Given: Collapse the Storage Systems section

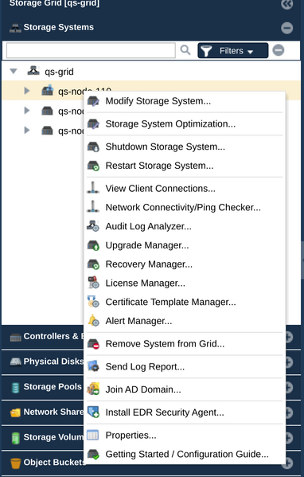Looking at the screenshot, I should point(287,28).
